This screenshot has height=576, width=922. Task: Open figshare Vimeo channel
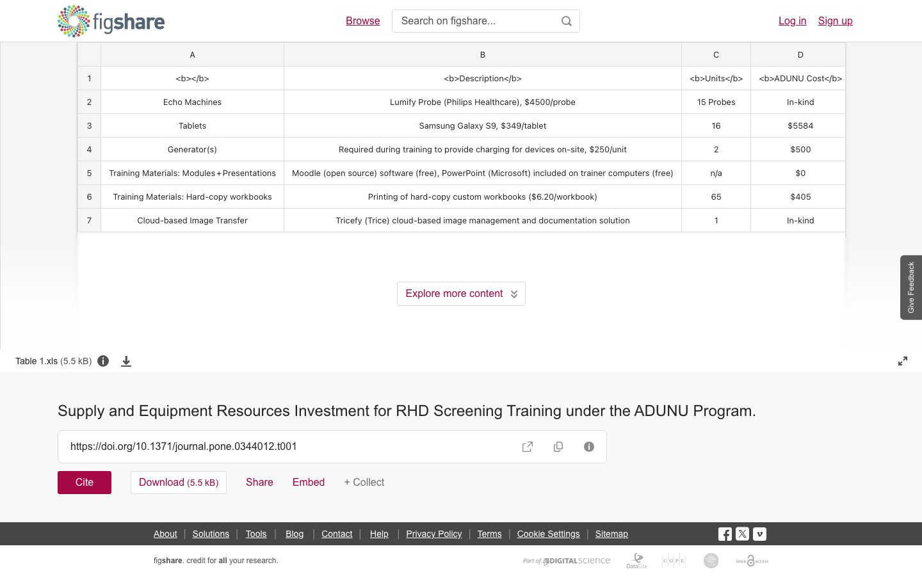tap(759, 534)
